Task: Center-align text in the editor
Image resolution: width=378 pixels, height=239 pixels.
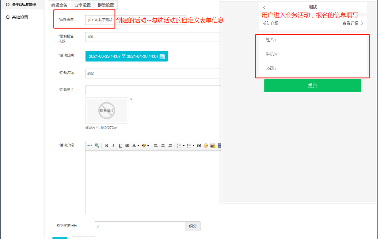Action: [x=163, y=146]
